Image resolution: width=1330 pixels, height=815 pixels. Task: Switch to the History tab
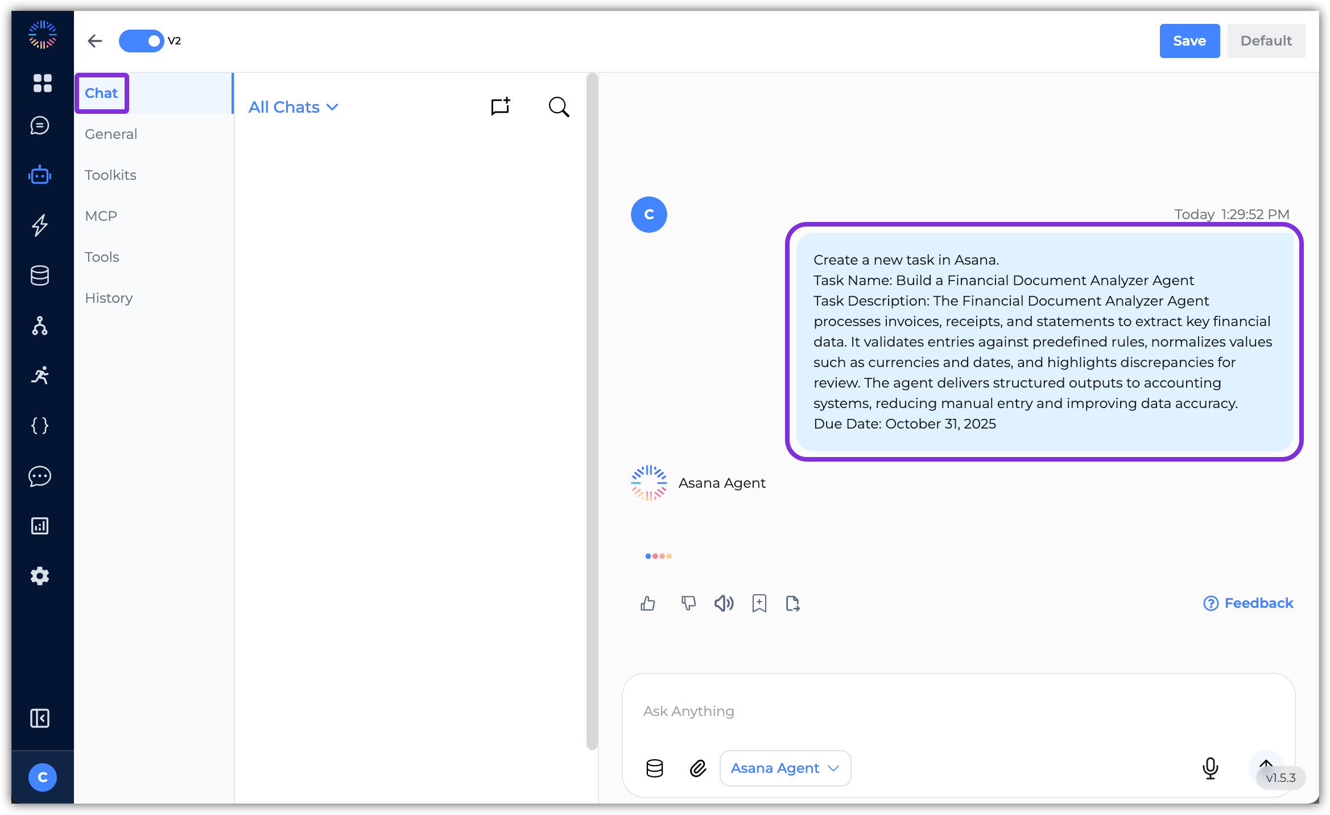point(109,298)
